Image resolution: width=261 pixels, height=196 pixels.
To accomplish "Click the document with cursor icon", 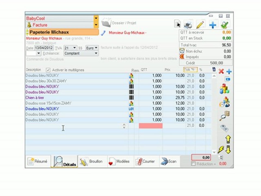I will click(178, 24).
